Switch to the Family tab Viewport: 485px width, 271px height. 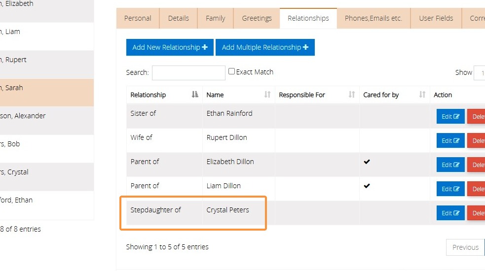(x=215, y=19)
